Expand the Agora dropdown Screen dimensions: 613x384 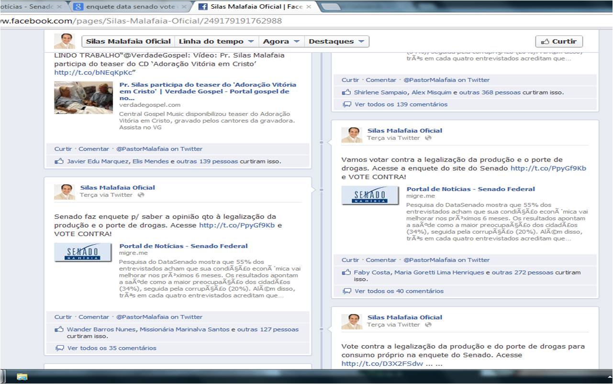pos(281,41)
